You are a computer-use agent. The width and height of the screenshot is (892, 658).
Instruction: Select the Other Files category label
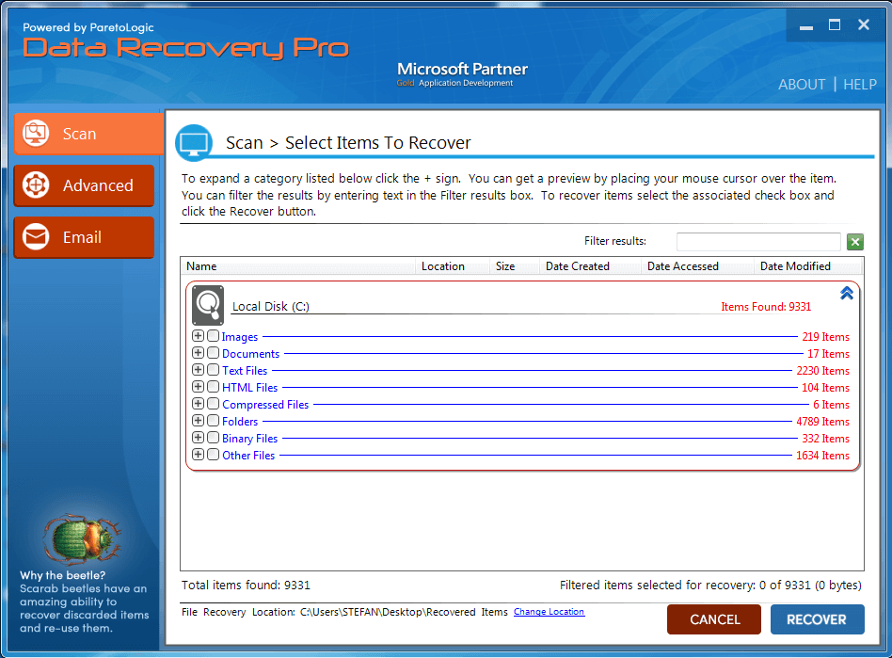click(248, 456)
